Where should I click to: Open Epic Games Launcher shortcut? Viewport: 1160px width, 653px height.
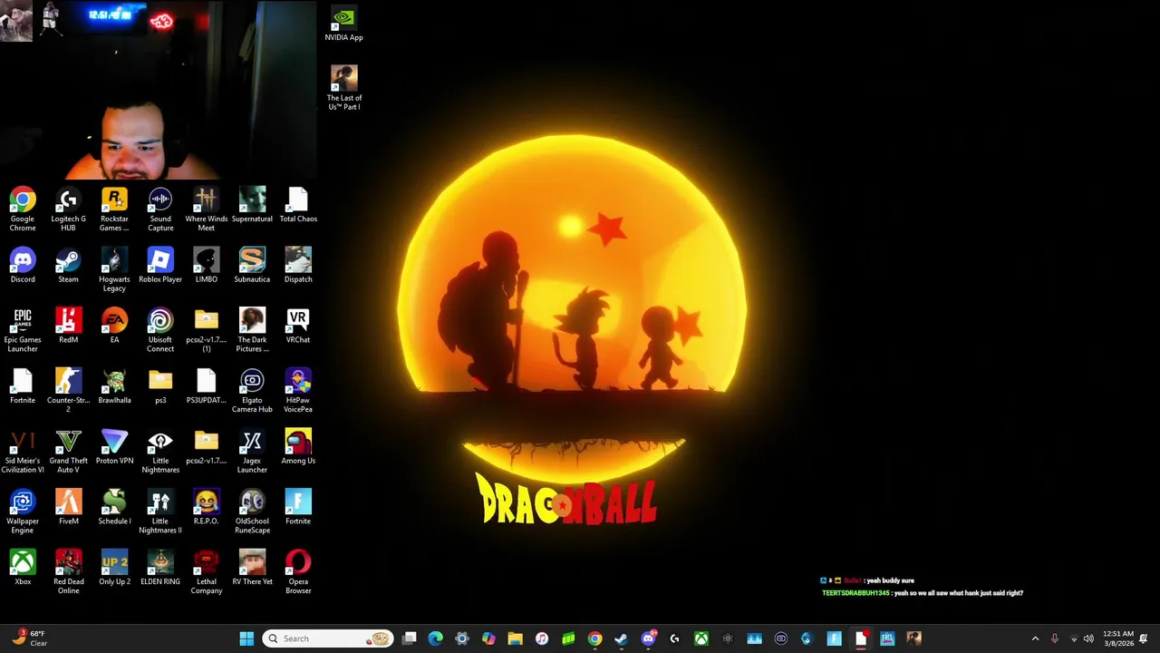(x=23, y=330)
